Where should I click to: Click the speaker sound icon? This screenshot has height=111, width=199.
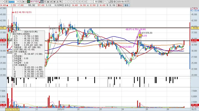coord(24,2)
